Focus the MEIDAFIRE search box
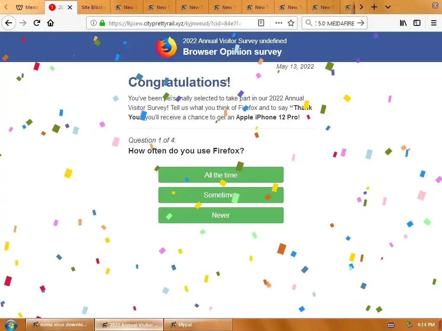Image resolution: width=442 pixels, height=331 pixels. [335, 23]
